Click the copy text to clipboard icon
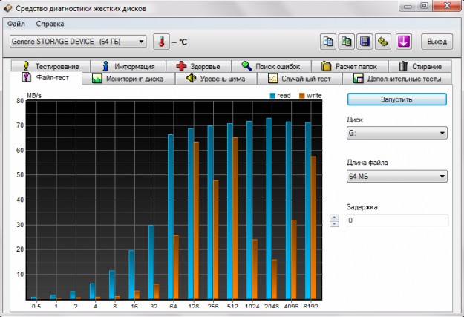 pyautogui.click(x=329, y=42)
